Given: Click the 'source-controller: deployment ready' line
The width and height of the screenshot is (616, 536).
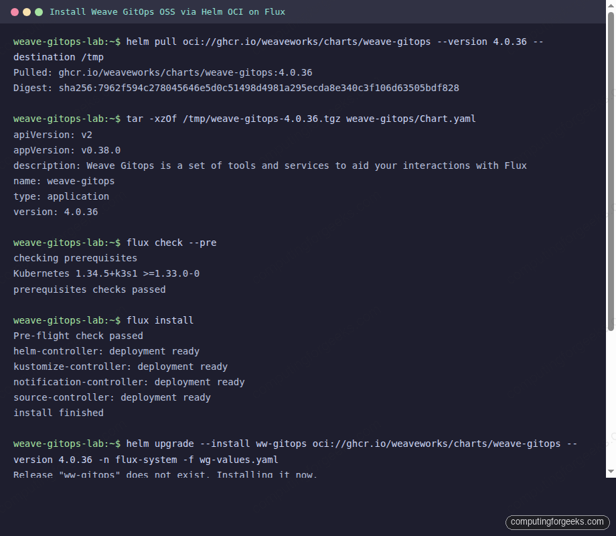Looking at the screenshot, I should 112,397.
